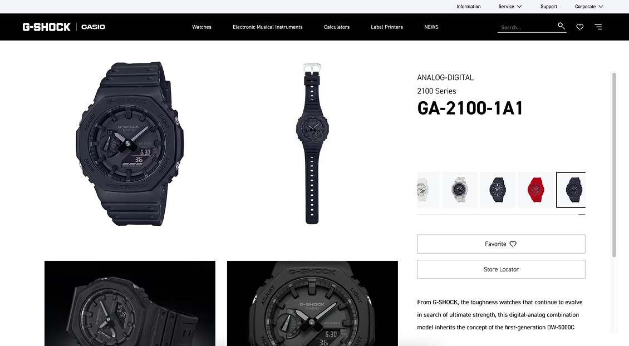Open the wishlist heart icon in header
This screenshot has height=346, width=629.
click(579, 27)
